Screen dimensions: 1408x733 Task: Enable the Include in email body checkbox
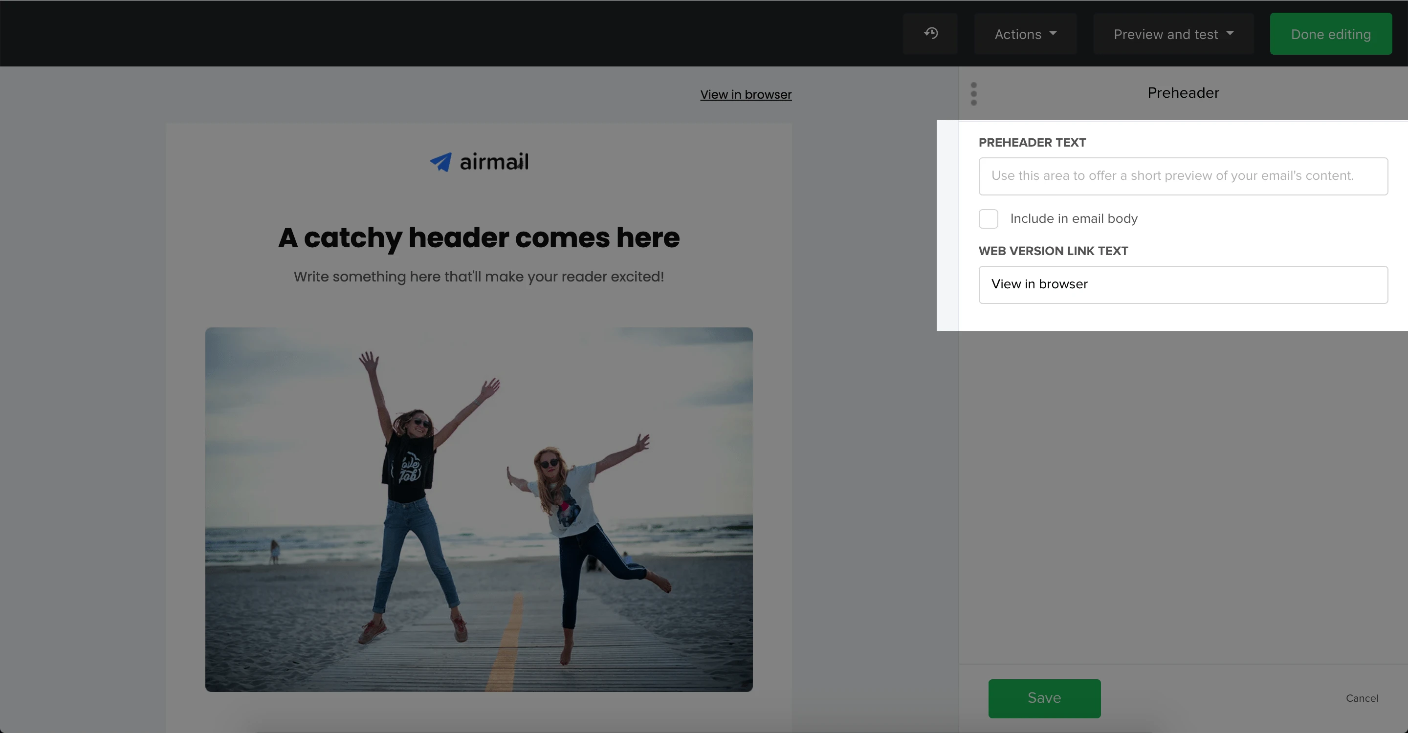tap(988, 218)
